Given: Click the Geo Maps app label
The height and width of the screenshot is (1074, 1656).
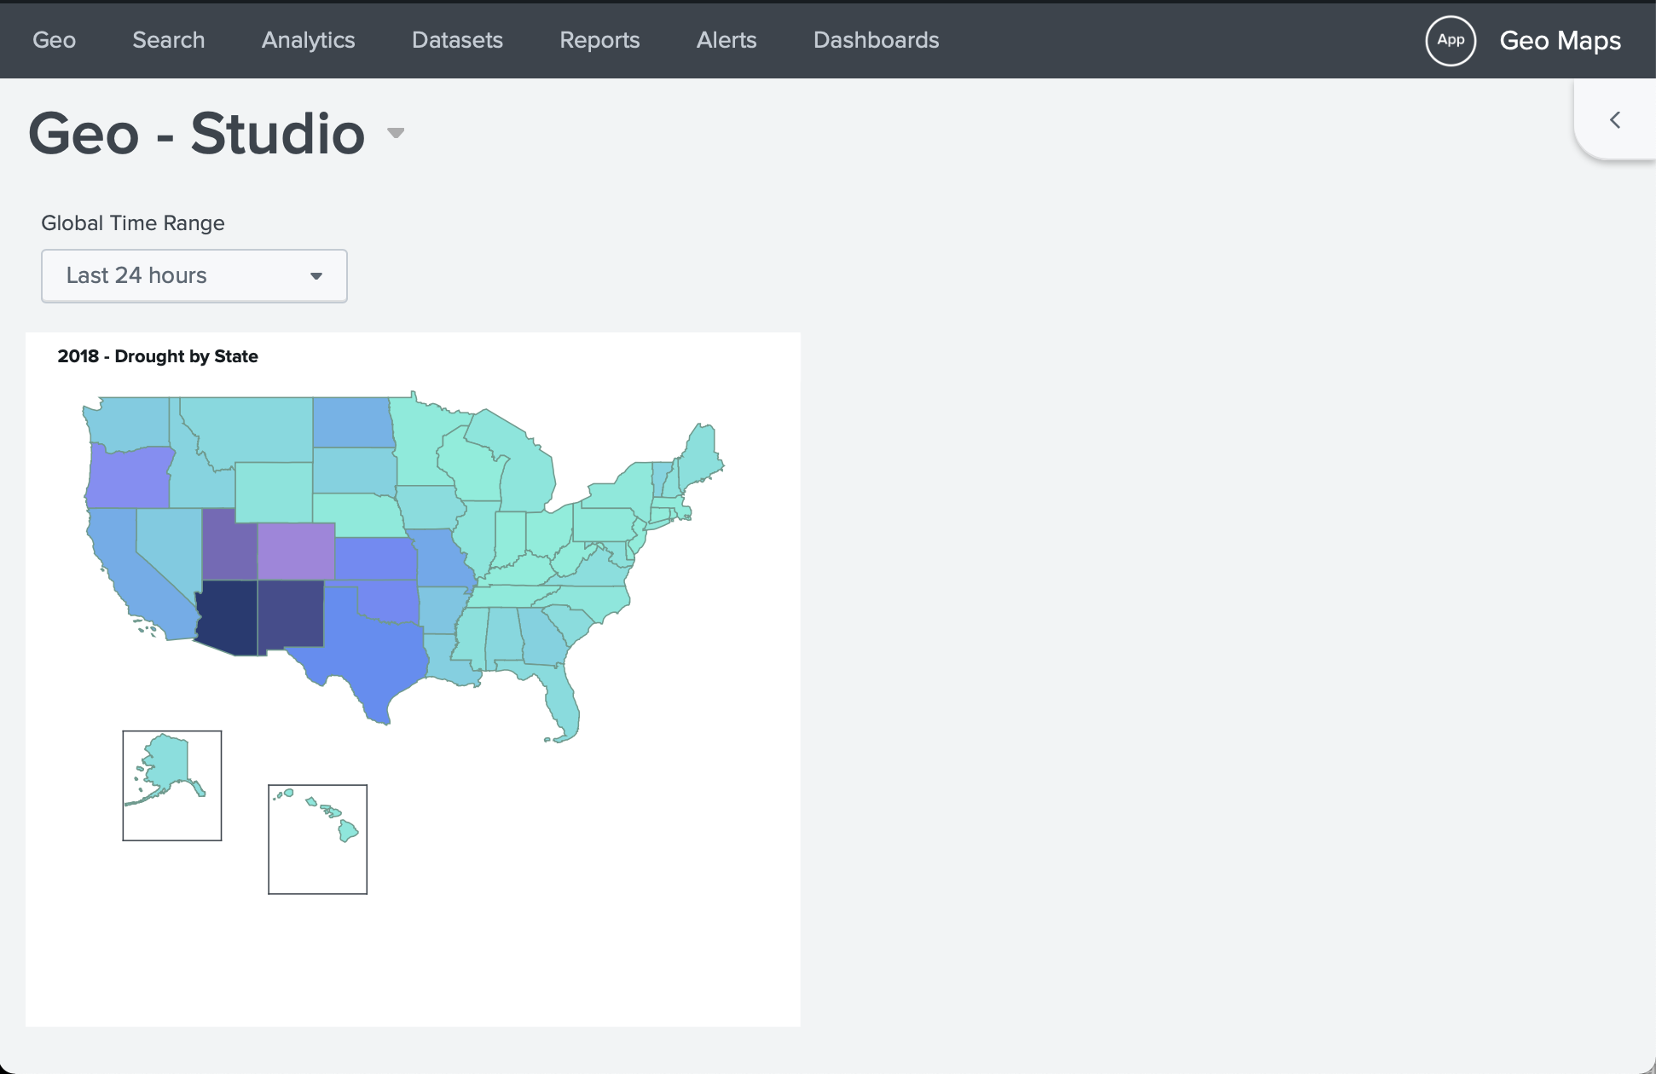Looking at the screenshot, I should coord(1560,40).
